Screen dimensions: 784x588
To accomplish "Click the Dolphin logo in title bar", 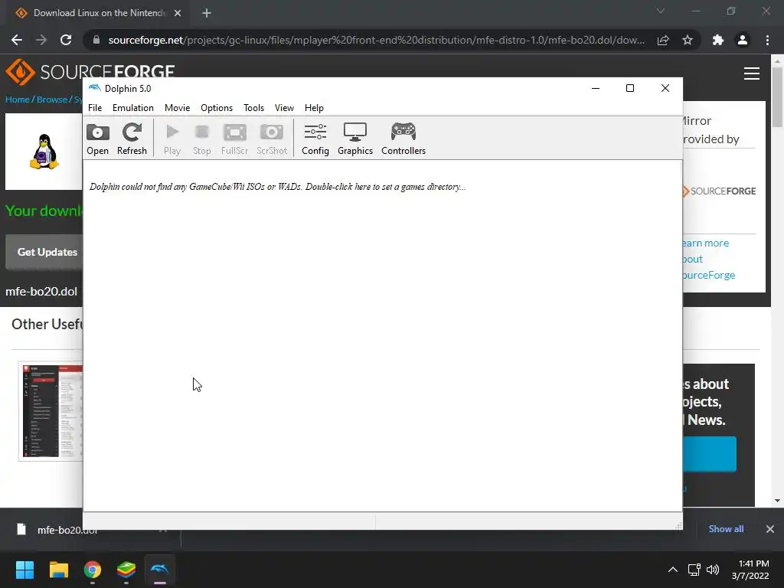I will (x=94, y=88).
